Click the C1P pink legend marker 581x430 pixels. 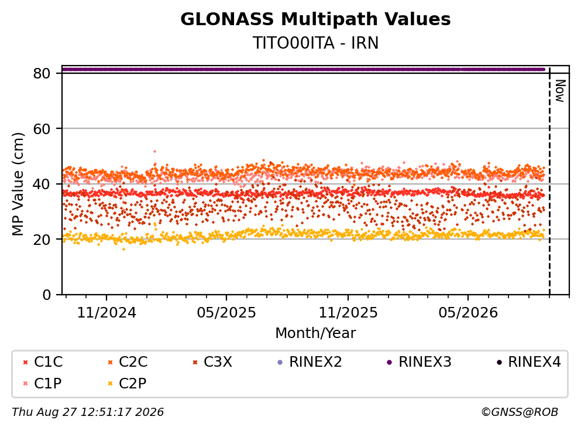[x=25, y=384]
